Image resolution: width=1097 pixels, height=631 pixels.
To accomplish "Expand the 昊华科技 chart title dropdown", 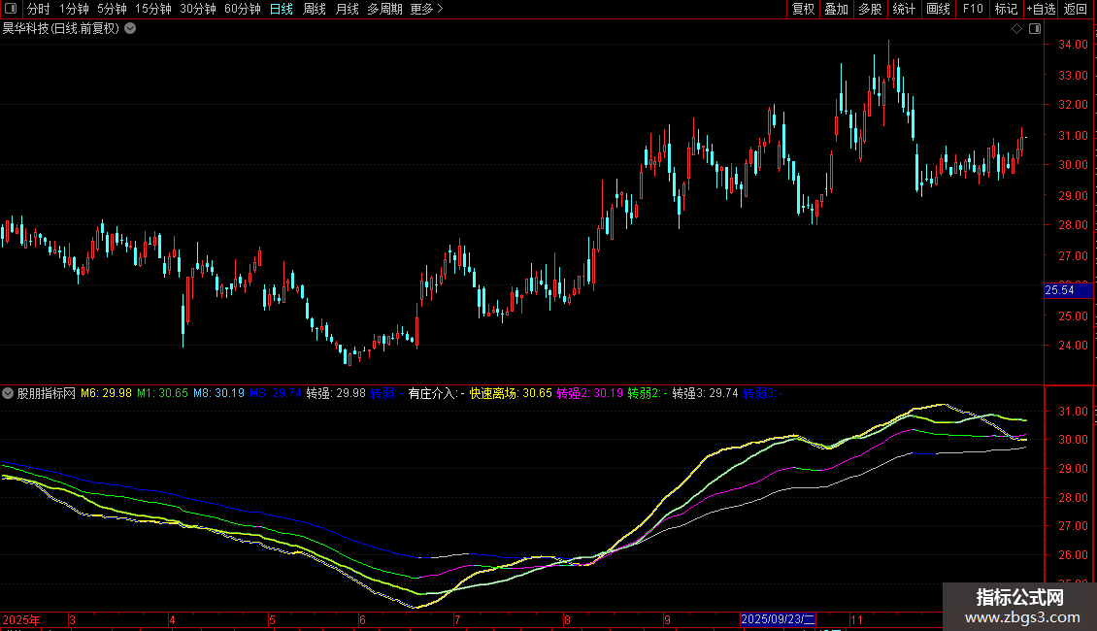I will [131, 28].
